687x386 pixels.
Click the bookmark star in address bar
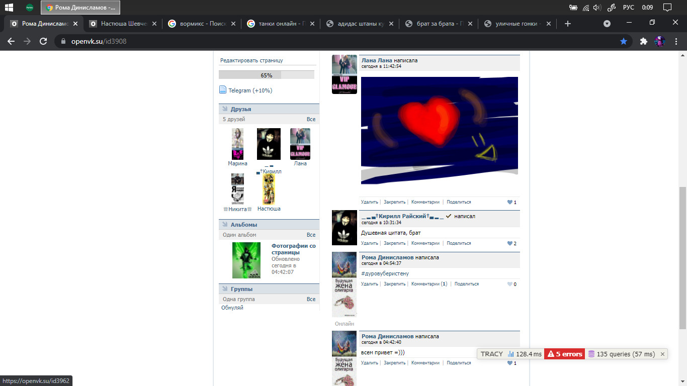[x=624, y=42]
